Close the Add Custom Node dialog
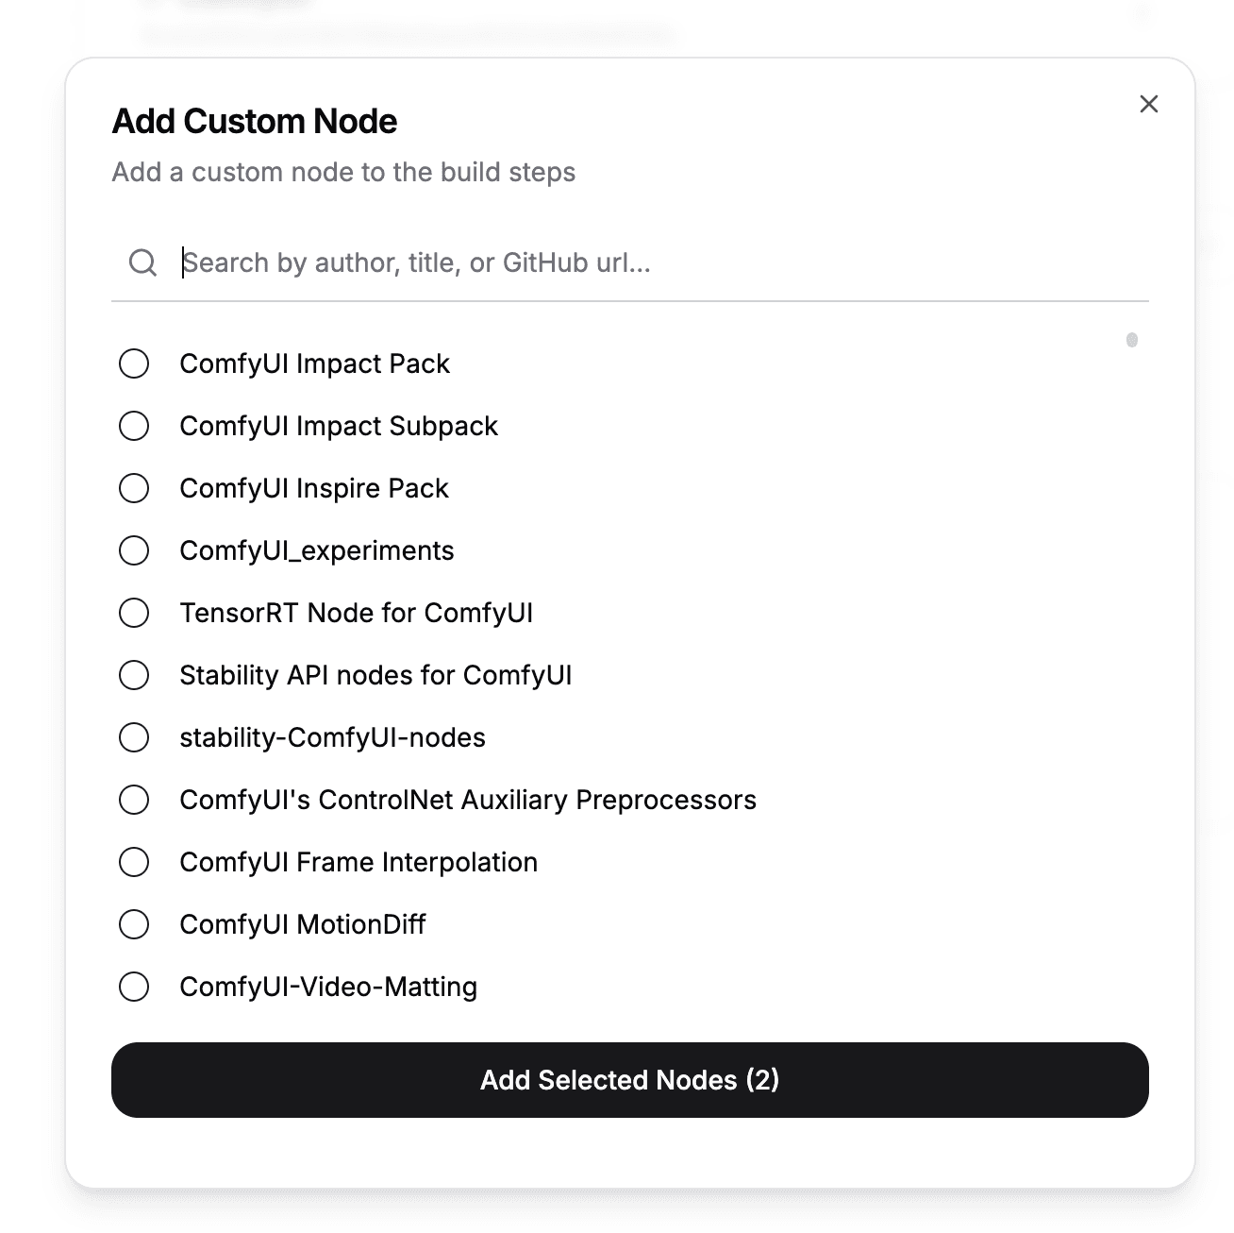 pyautogui.click(x=1148, y=104)
